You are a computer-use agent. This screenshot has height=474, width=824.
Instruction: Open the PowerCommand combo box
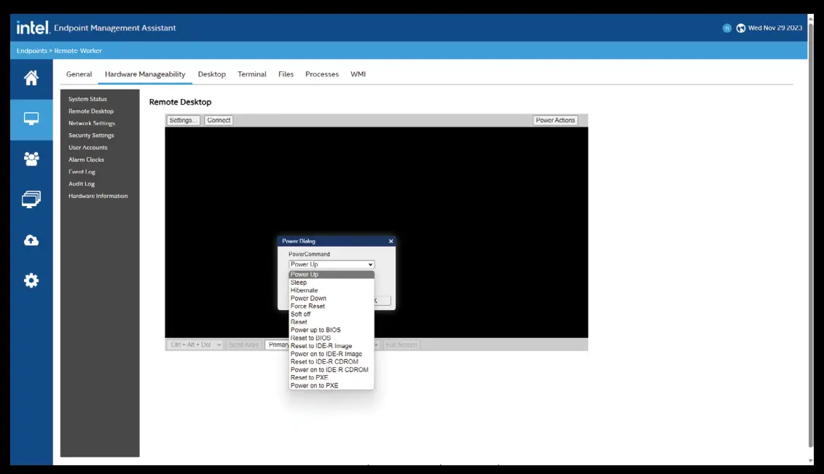click(x=331, y=264)
